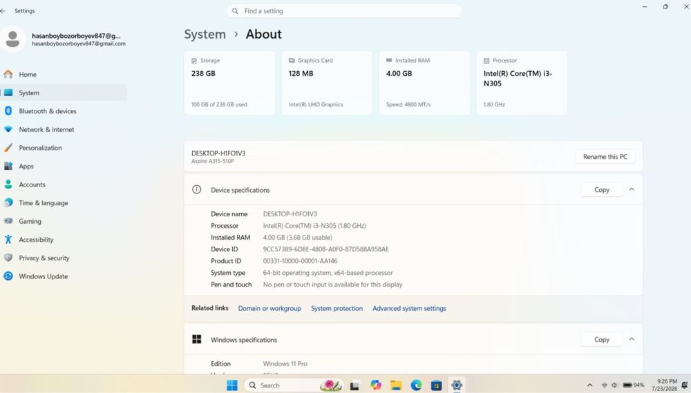Copy the Windows specifications
The width and height of the screenshot is (691, 393).
click(602, 339)
